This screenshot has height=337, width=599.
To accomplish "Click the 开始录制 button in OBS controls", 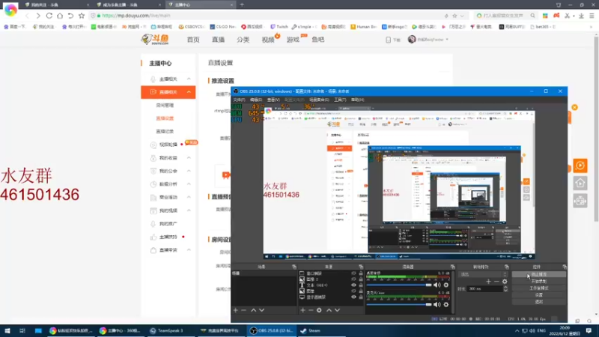I will pos(538,282).
